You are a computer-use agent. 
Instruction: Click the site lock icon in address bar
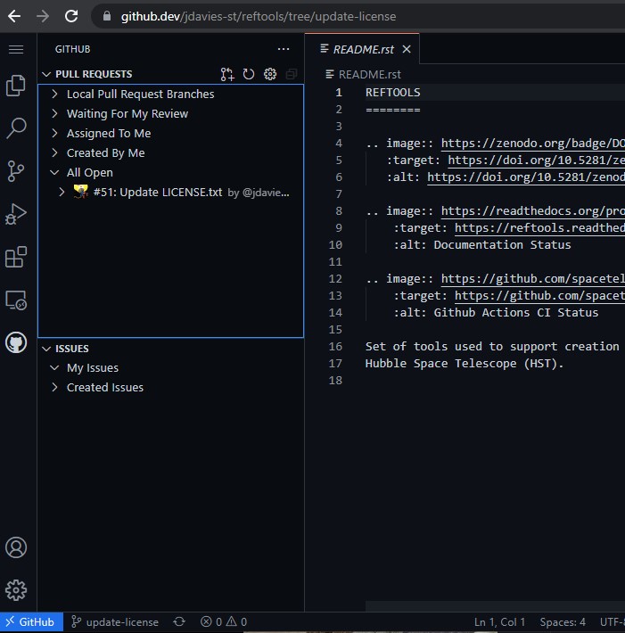click(x=107, y=16)
